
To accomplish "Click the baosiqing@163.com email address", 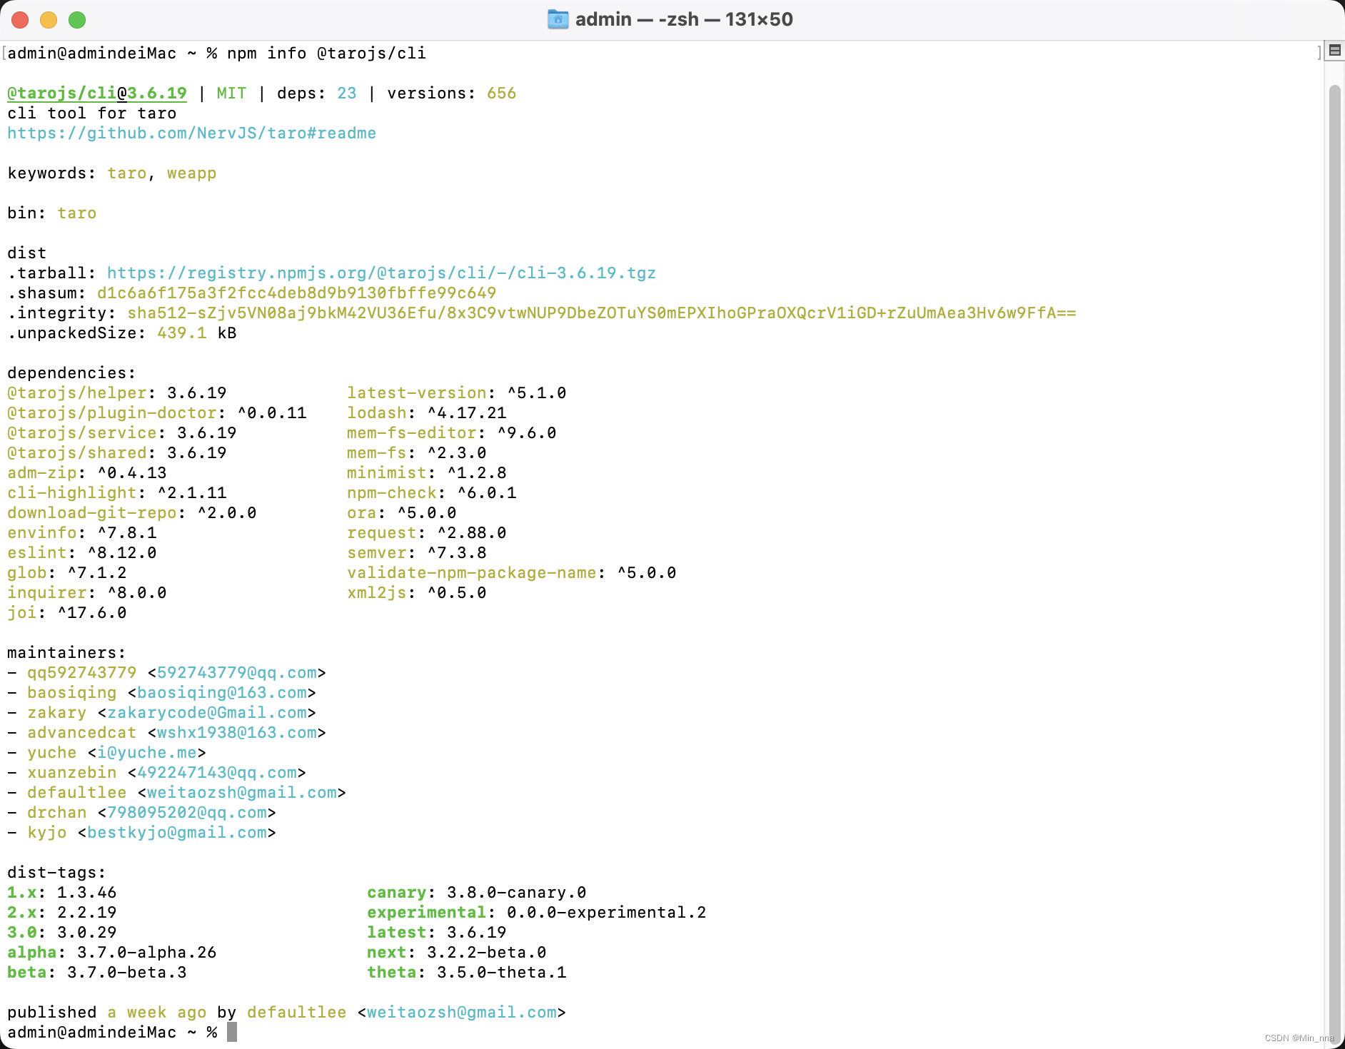I will pyautogui.click(x=222, y=693).
